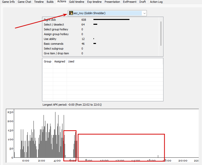Viewport: 202px width, 165px height.
Task: Click the Basic commands count 46
Action: 83,44
